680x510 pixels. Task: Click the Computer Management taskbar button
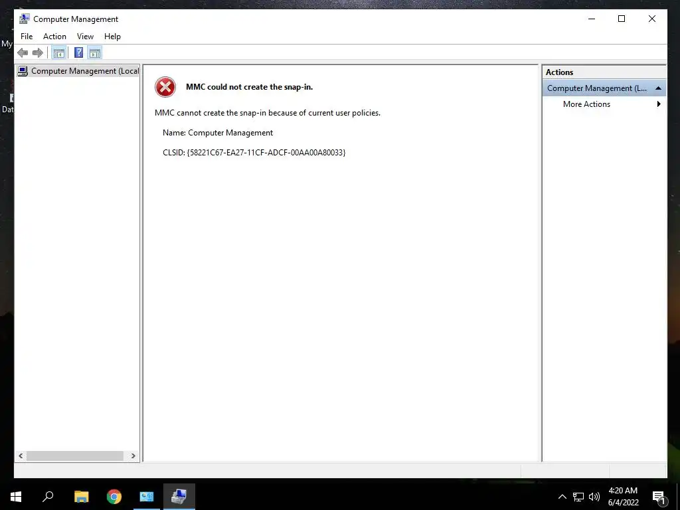pyautogui.click(x=179, y=497)
